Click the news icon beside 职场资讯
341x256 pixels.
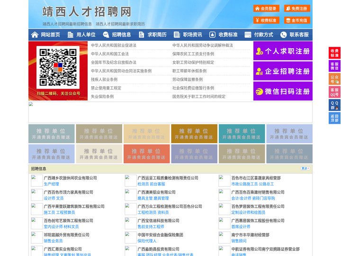point(177,35)
